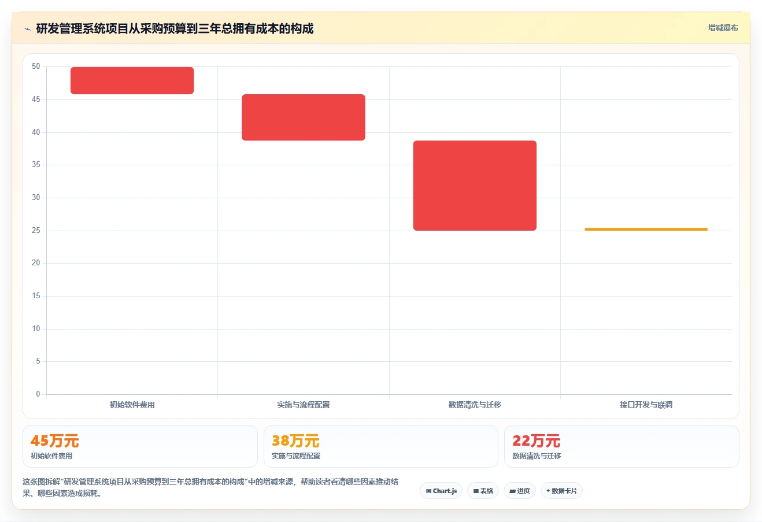Click the description paragraph starting 这张图拆解
The height and width of the screenshot is (522, 762).
point(210,487)
